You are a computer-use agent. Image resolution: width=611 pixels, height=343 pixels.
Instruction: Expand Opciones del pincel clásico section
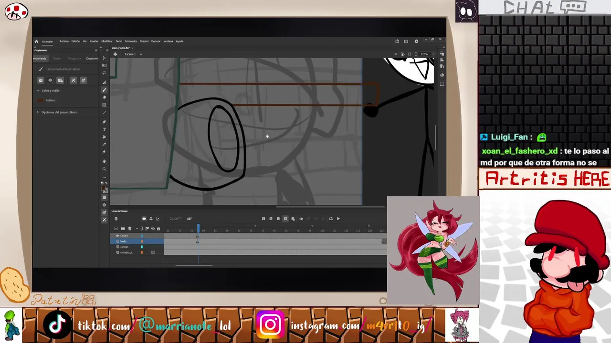38,112
